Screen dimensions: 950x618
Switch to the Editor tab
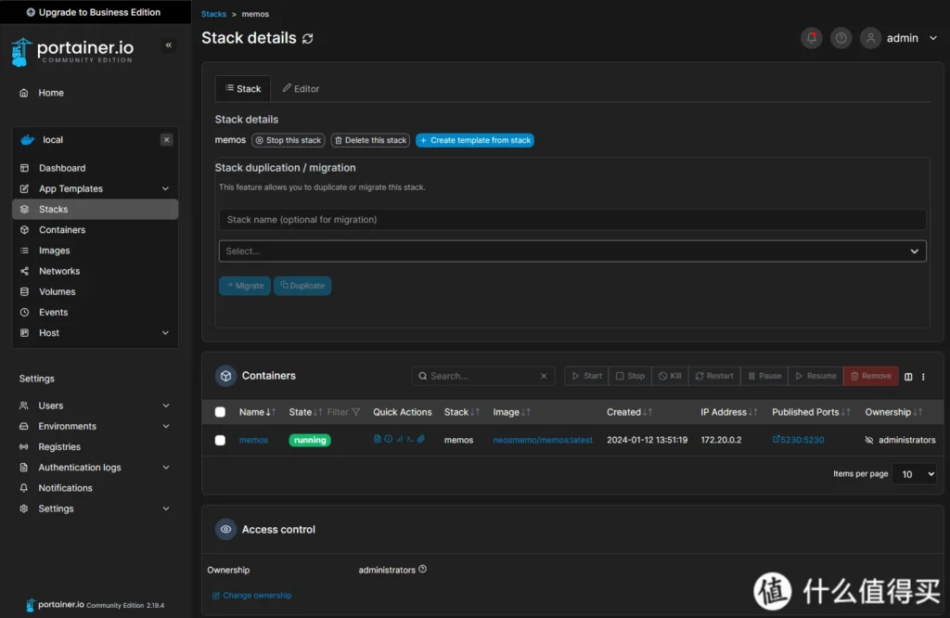pos(301,89)
